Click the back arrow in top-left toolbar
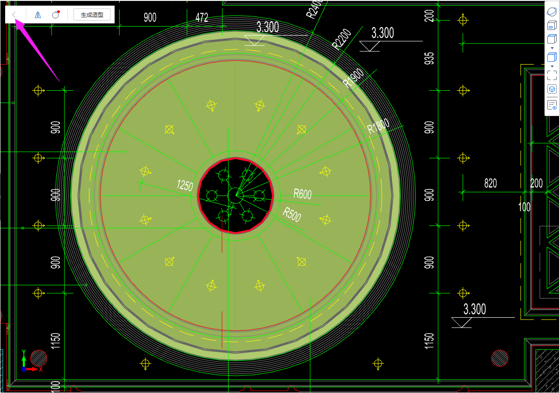 pyautogui.click(x=15, y=15)
